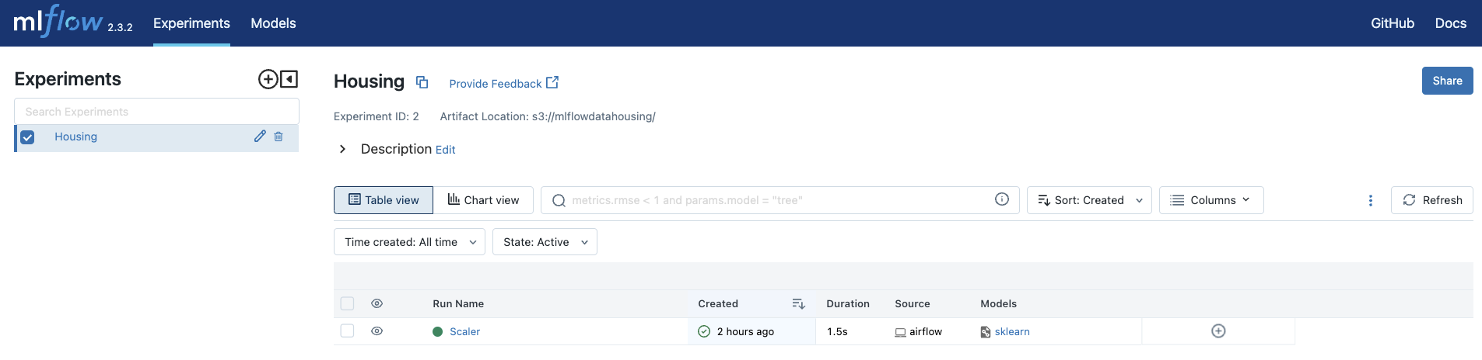This screenshot has height=360, width=1482.
Task: Click the pencil icon to rename Housing
Action: pos(260,137)
